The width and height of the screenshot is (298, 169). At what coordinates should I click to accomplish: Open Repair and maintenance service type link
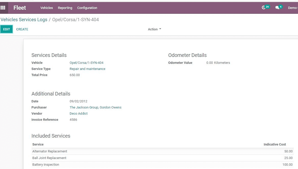pos(87,69)
